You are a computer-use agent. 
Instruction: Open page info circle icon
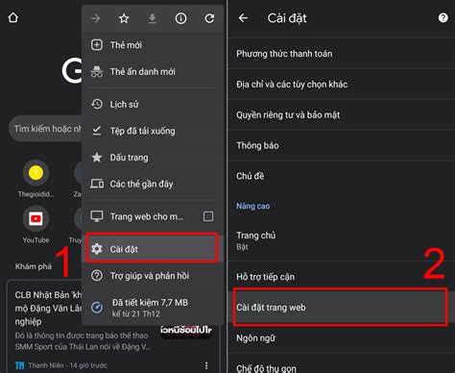[180, 18]
